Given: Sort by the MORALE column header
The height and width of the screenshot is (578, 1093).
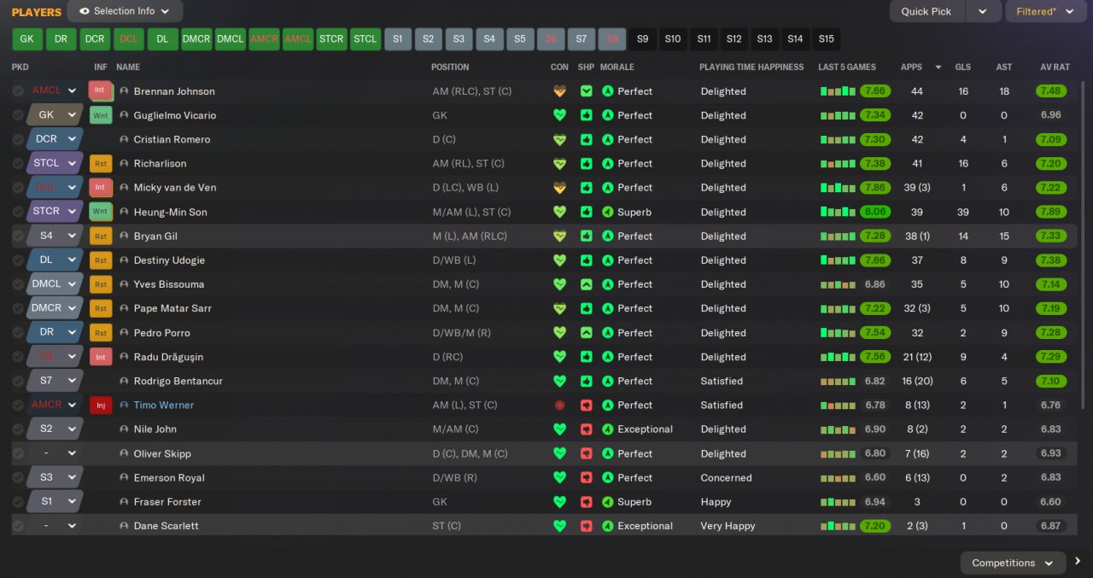Looking at the screenshot, I should [617, 67].
